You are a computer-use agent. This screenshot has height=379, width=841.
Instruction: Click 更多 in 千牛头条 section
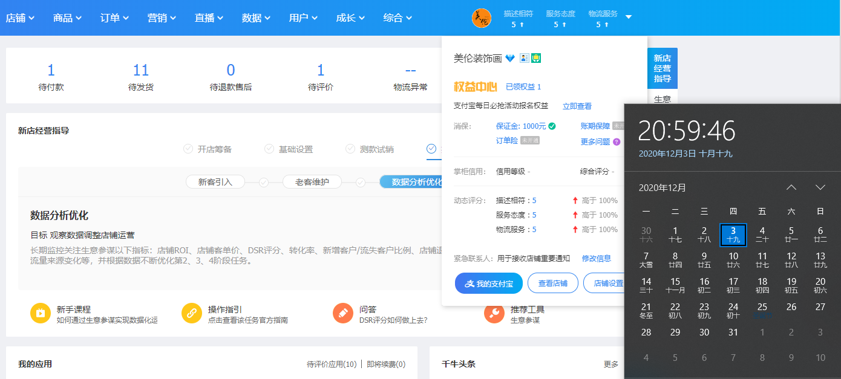pyautogui.click(x=611, y=364)
